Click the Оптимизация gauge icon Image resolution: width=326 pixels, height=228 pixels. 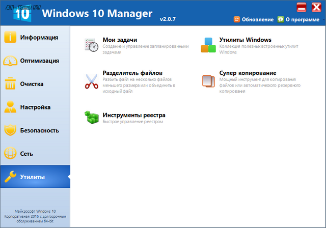[x=10, y=61]
